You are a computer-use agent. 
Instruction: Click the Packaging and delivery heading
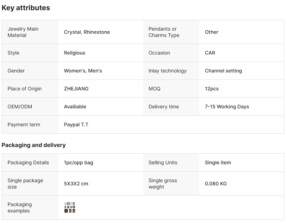(33, 145)
